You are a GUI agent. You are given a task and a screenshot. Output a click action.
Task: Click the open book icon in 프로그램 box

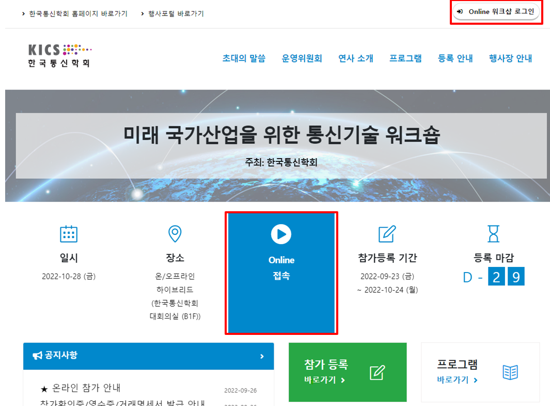(x=510, y=372)
